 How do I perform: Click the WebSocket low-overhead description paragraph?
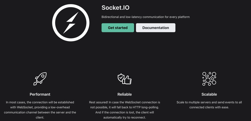[x=40, y=110]
